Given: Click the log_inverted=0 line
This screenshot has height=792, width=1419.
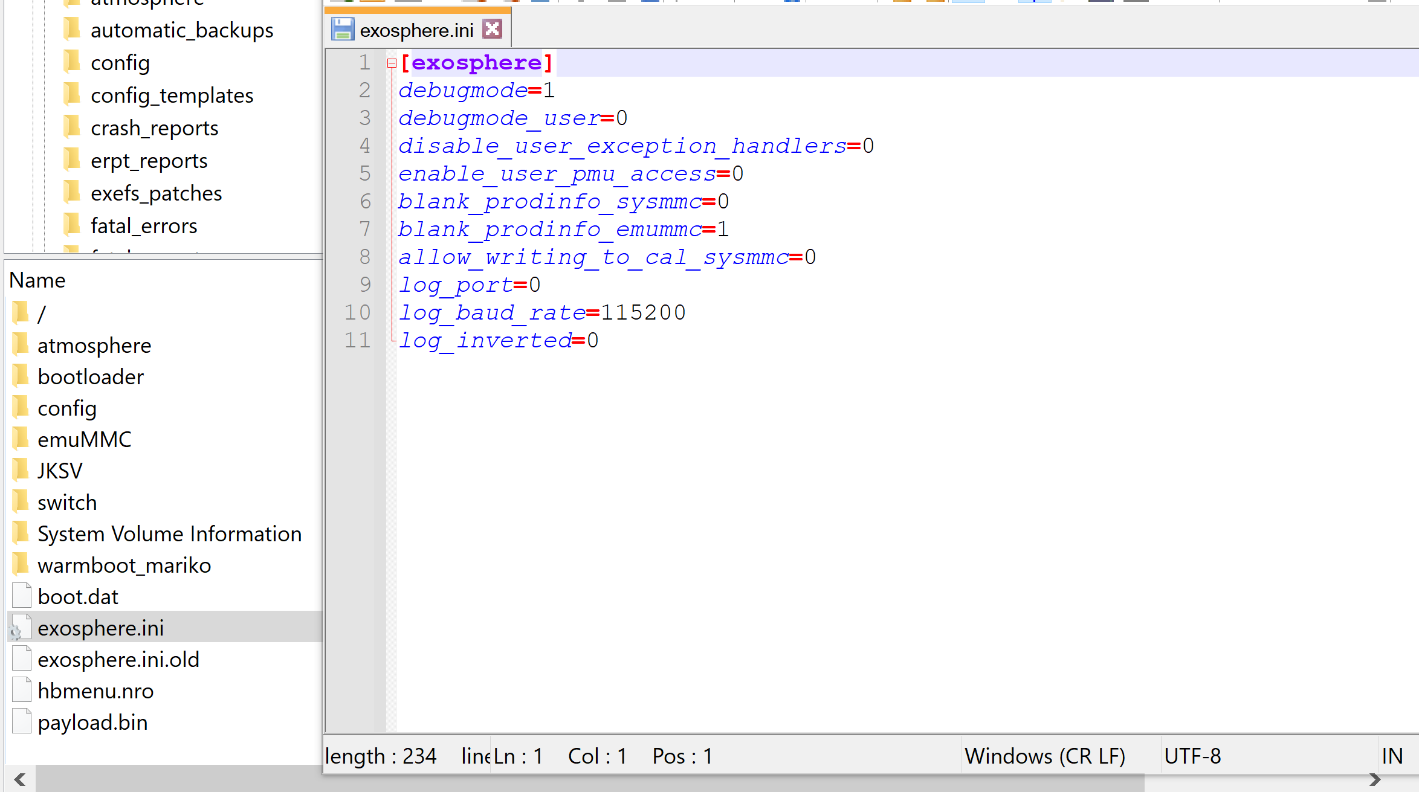Looking at the screenshot, I should coord(499,341).
